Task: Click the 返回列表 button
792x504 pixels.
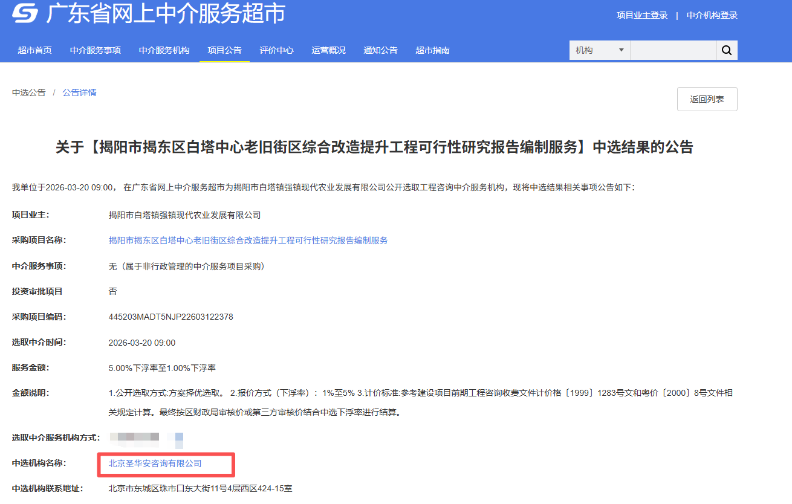Action: point(707,99)
